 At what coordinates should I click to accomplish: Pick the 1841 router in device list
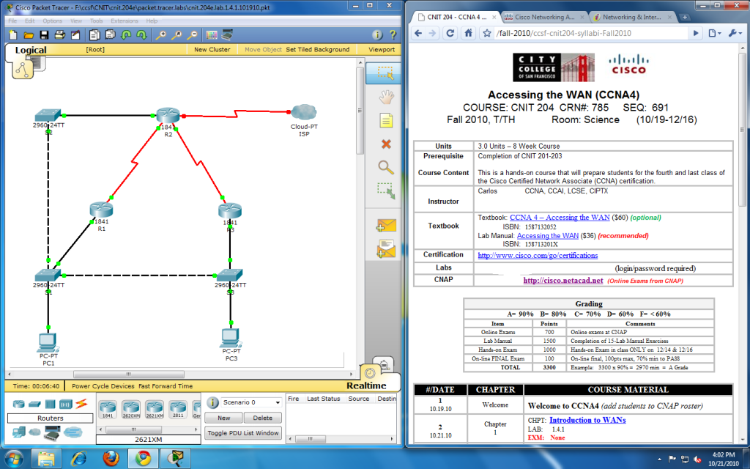108,410
